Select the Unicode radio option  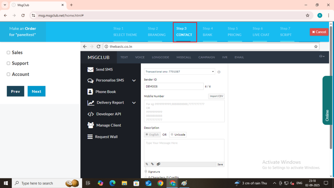tap(172, 134)
